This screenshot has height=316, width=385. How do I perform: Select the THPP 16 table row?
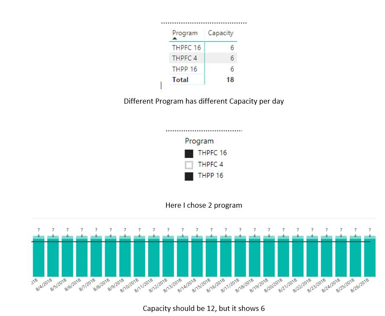tap(203, 69)
